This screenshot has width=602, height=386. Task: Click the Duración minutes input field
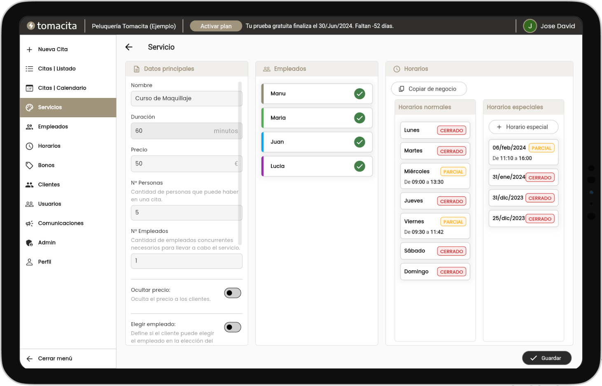187,131
